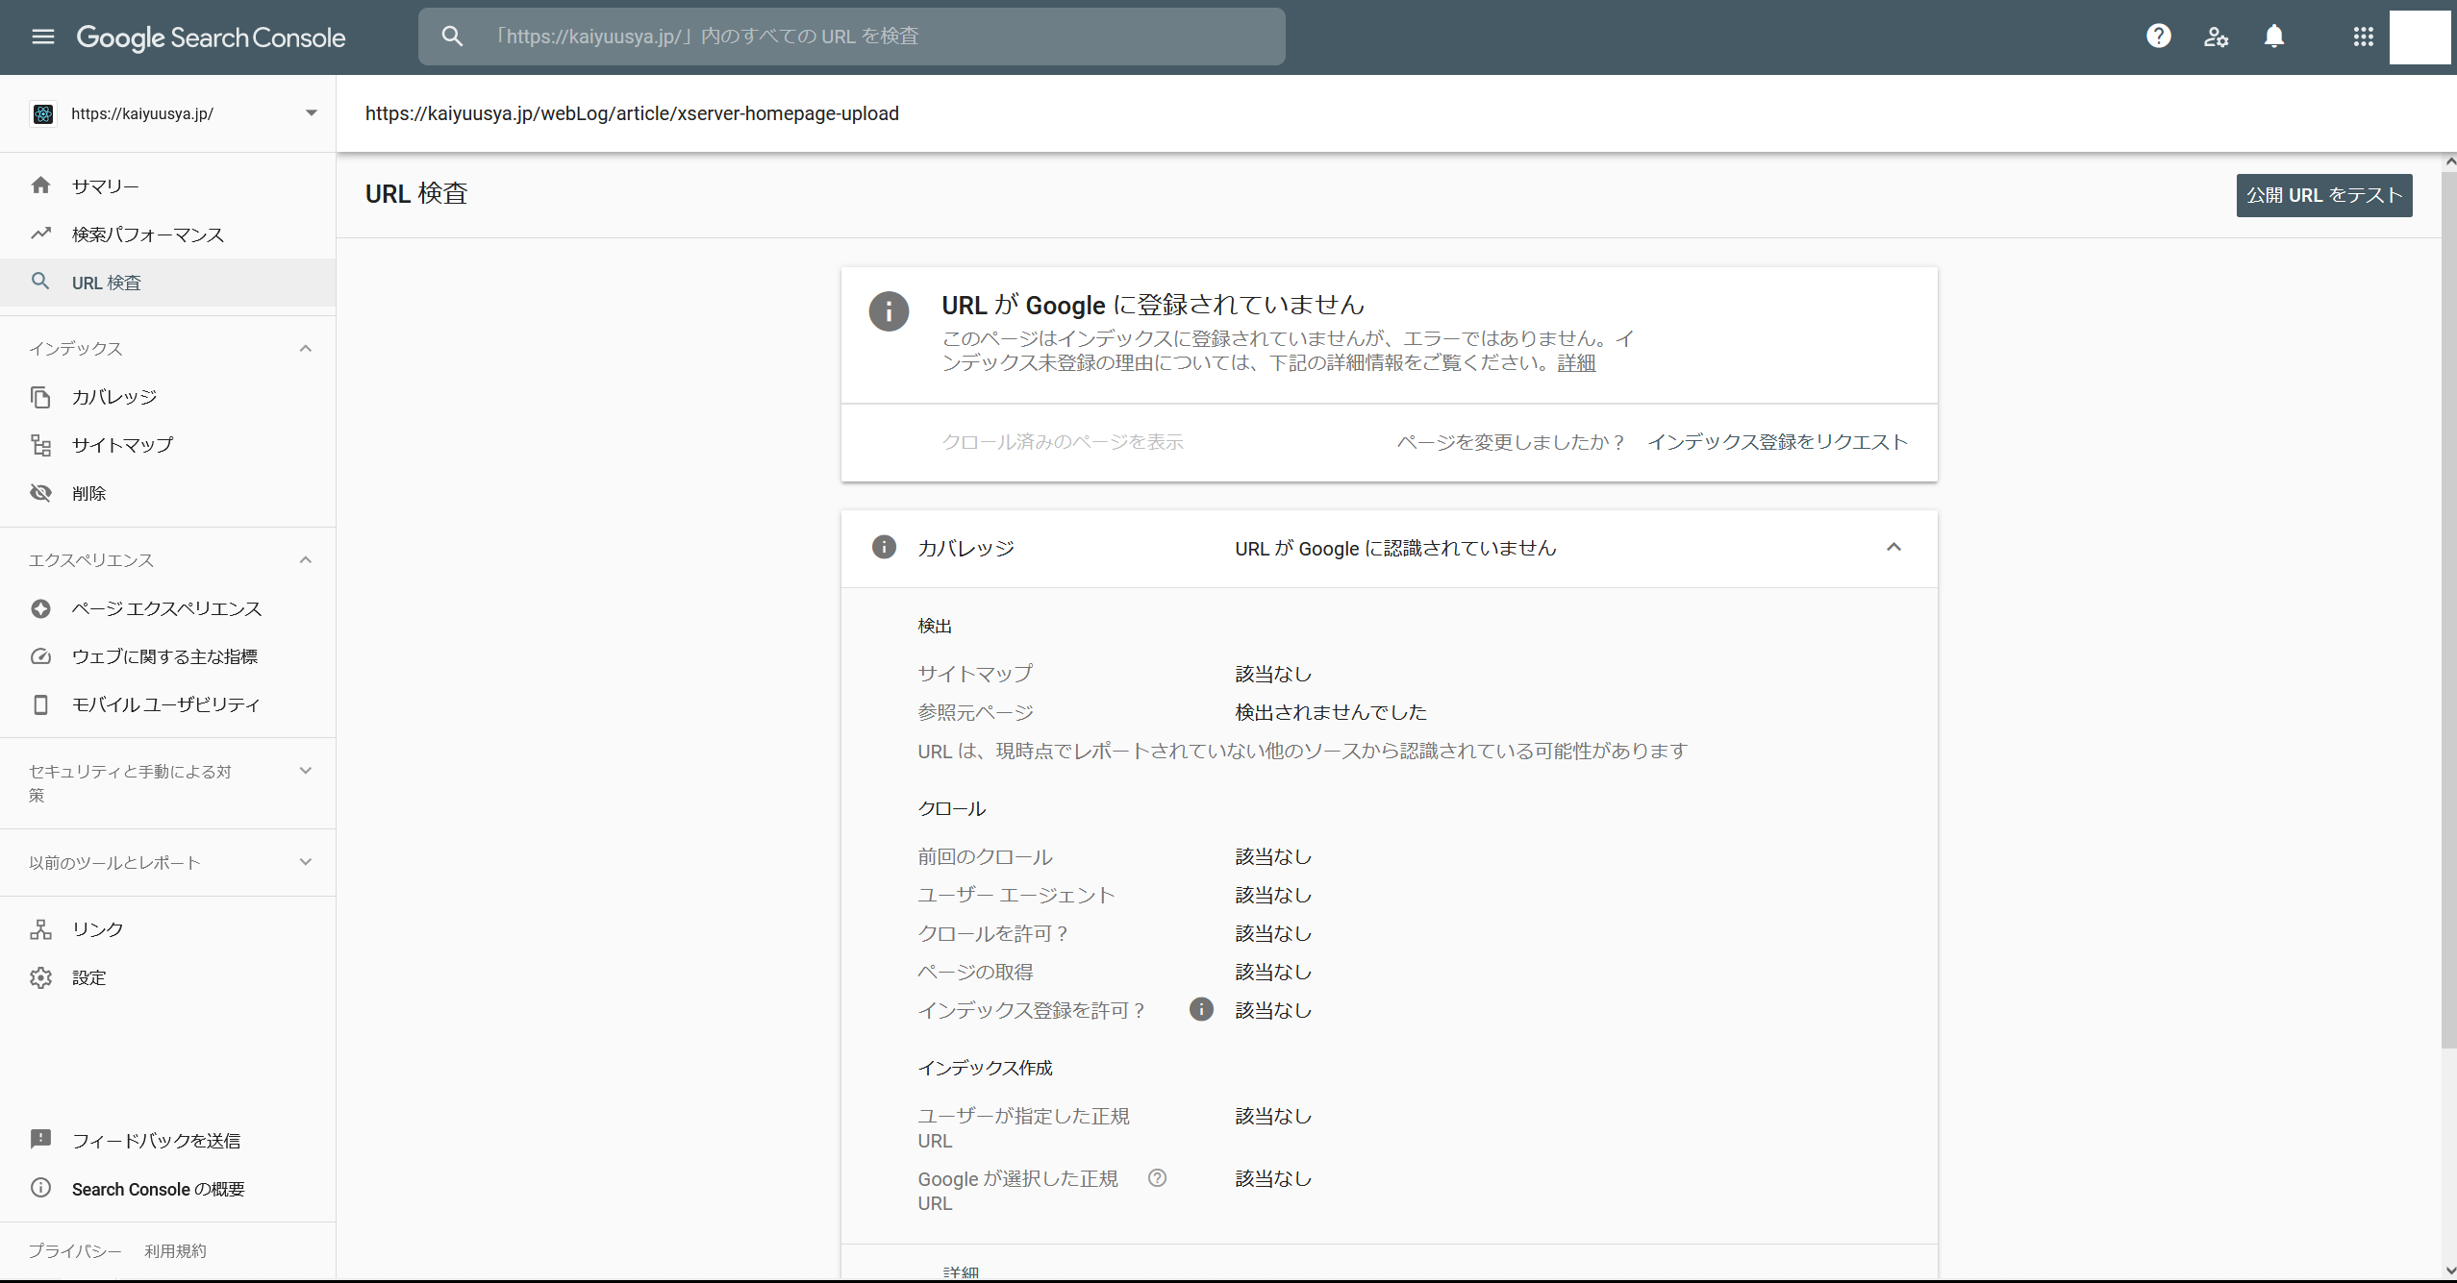Click the home icon beside サマリー
Screen dimensions: 2457x1283
click(40, 185)
